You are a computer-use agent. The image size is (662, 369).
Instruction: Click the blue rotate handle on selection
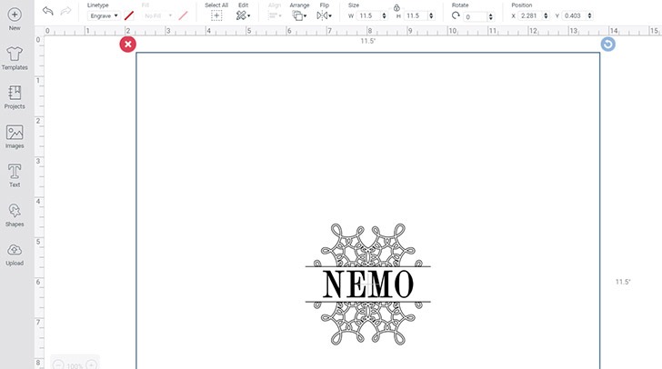pyautogui.click(x=608, y=44)
